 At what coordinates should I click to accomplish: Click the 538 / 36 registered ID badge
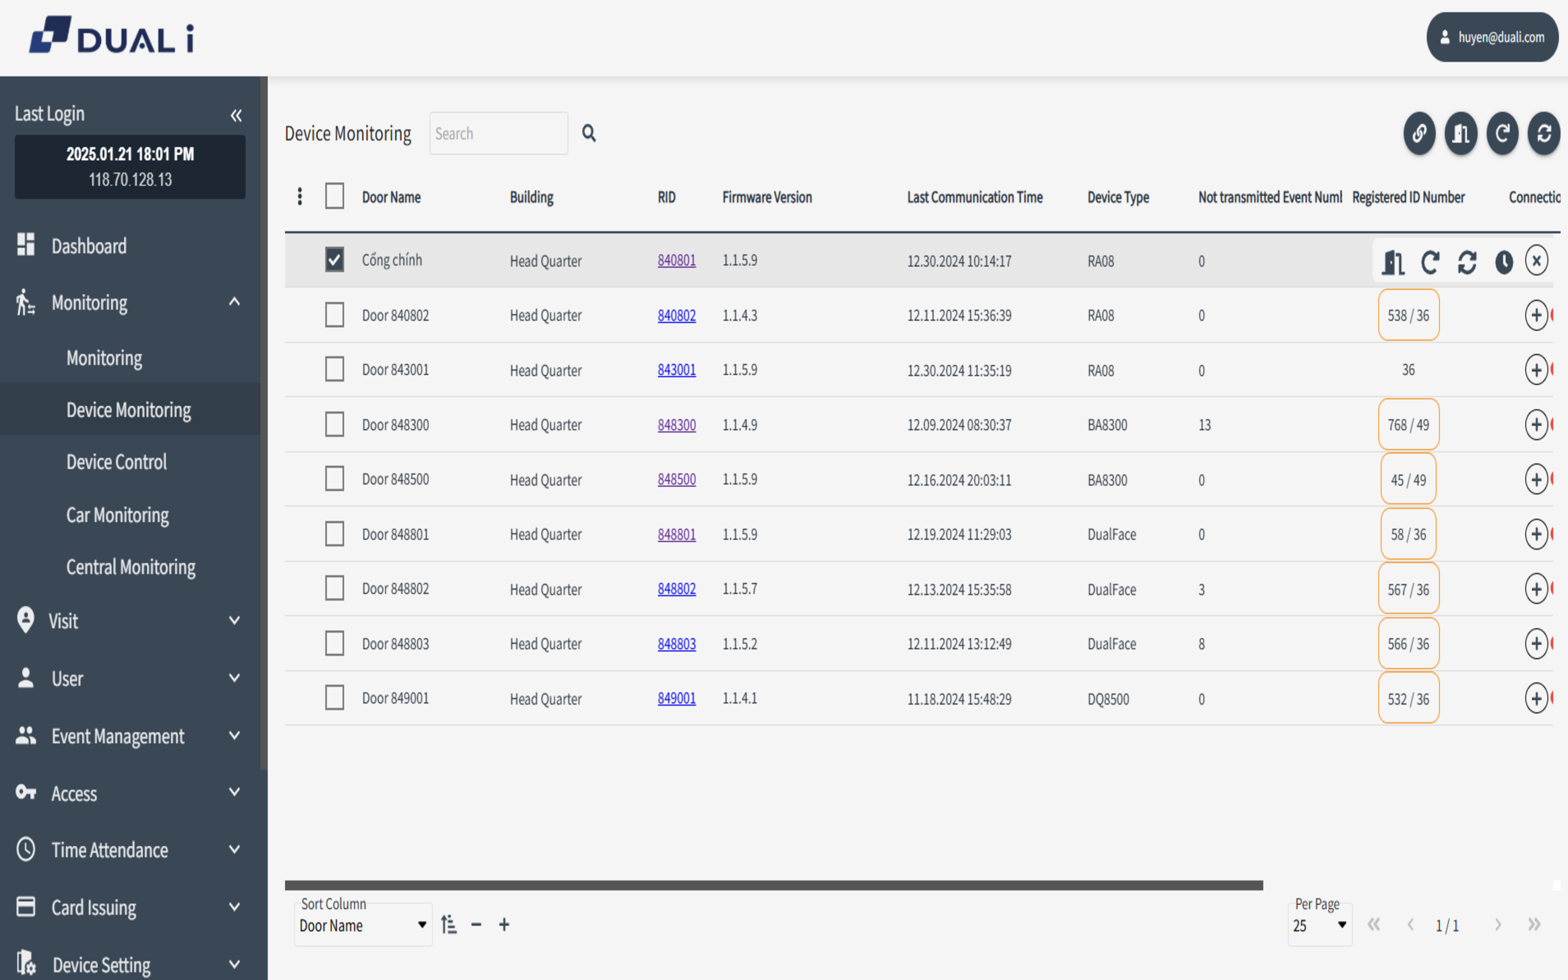(x=1408, y=315)
